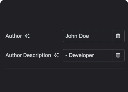Click AI sparkle icon beside Author Description
The height and width of the screenshot is (92, 128).
tap(56, 55)
